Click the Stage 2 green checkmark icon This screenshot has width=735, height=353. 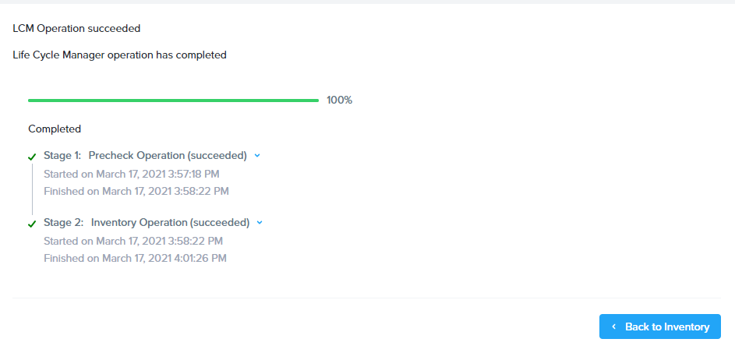(32, 224)
